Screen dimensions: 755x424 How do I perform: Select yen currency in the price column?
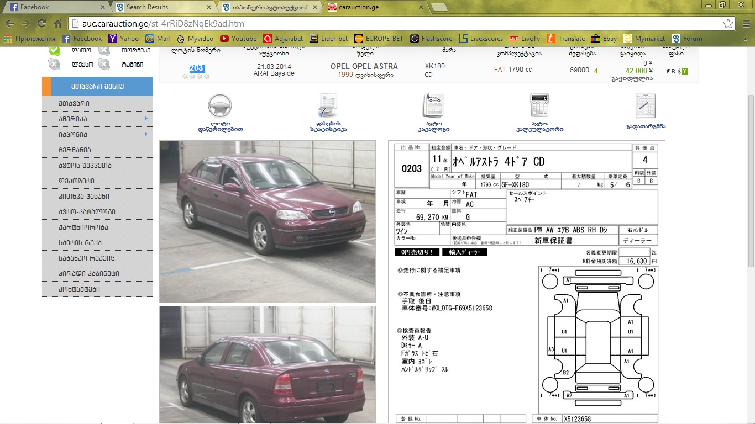[685, 71]
